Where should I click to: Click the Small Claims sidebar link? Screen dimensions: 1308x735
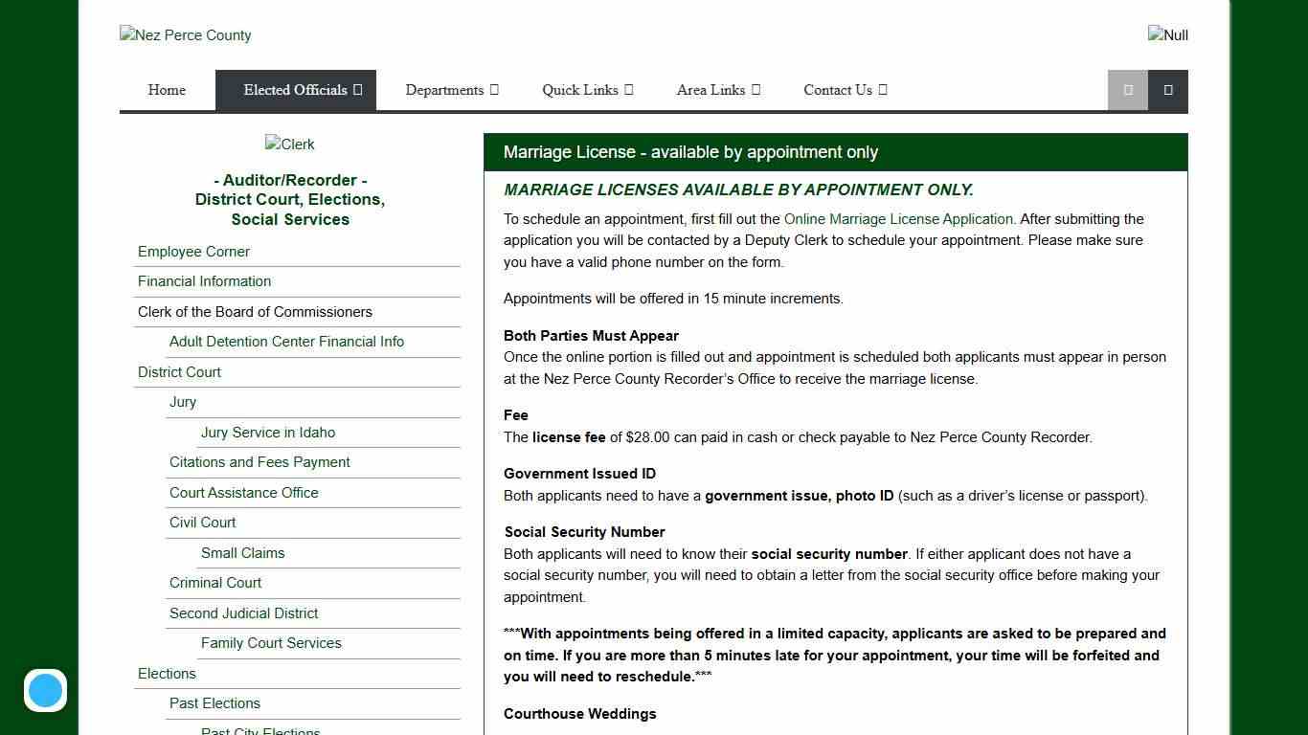coord(242,552)
